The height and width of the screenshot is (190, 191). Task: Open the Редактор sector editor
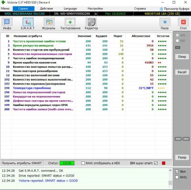point(91,24)
